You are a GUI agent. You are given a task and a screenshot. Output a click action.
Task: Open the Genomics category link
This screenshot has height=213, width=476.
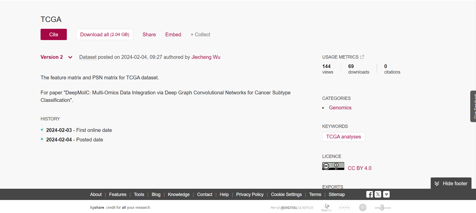(340, 108)
